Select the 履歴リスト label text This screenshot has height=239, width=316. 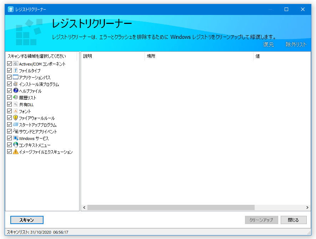27,98
